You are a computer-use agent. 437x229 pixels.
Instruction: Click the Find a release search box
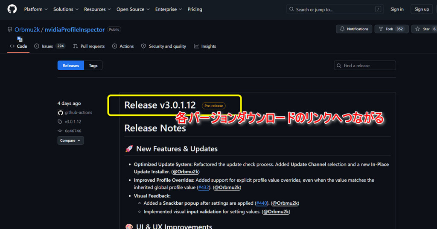coord(365,65)
